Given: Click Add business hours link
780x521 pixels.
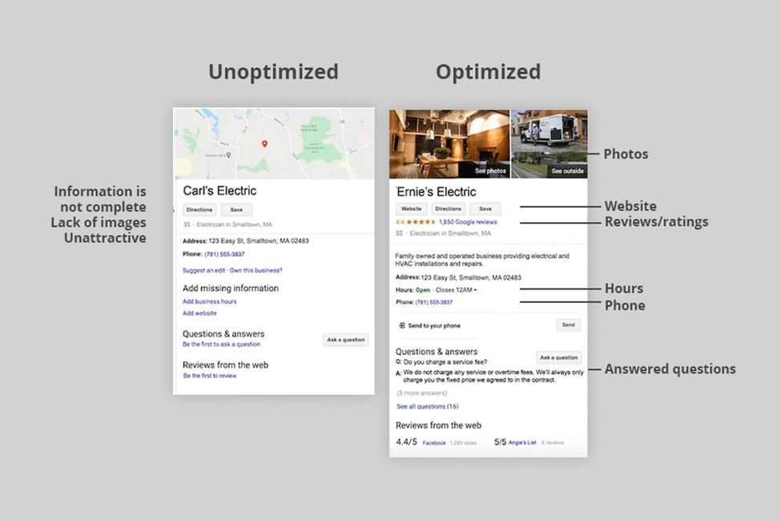Looking at the screenshot, I should [210, 301].
